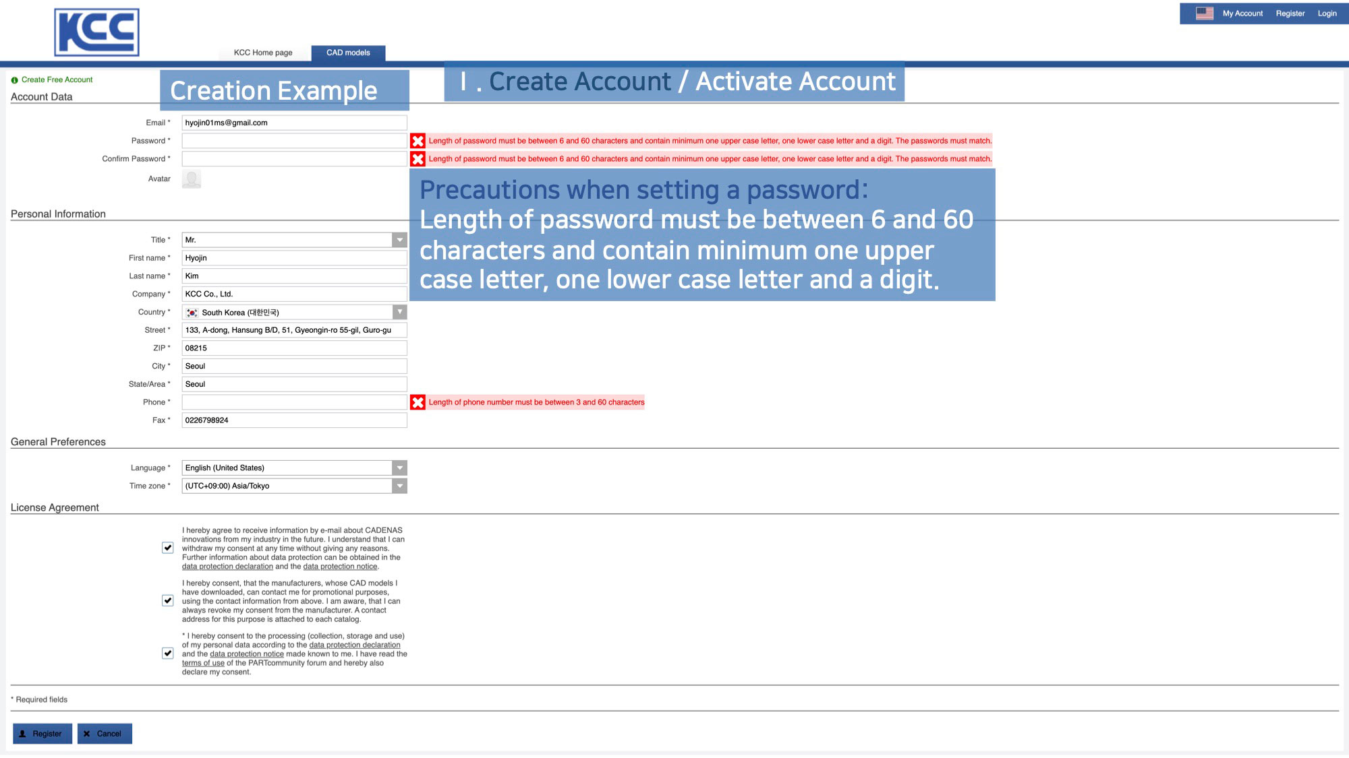Uncheck the CADENAS e-mail information consent checkbox
Viewport: 1349px width, 758px height.
pos(167,548)
